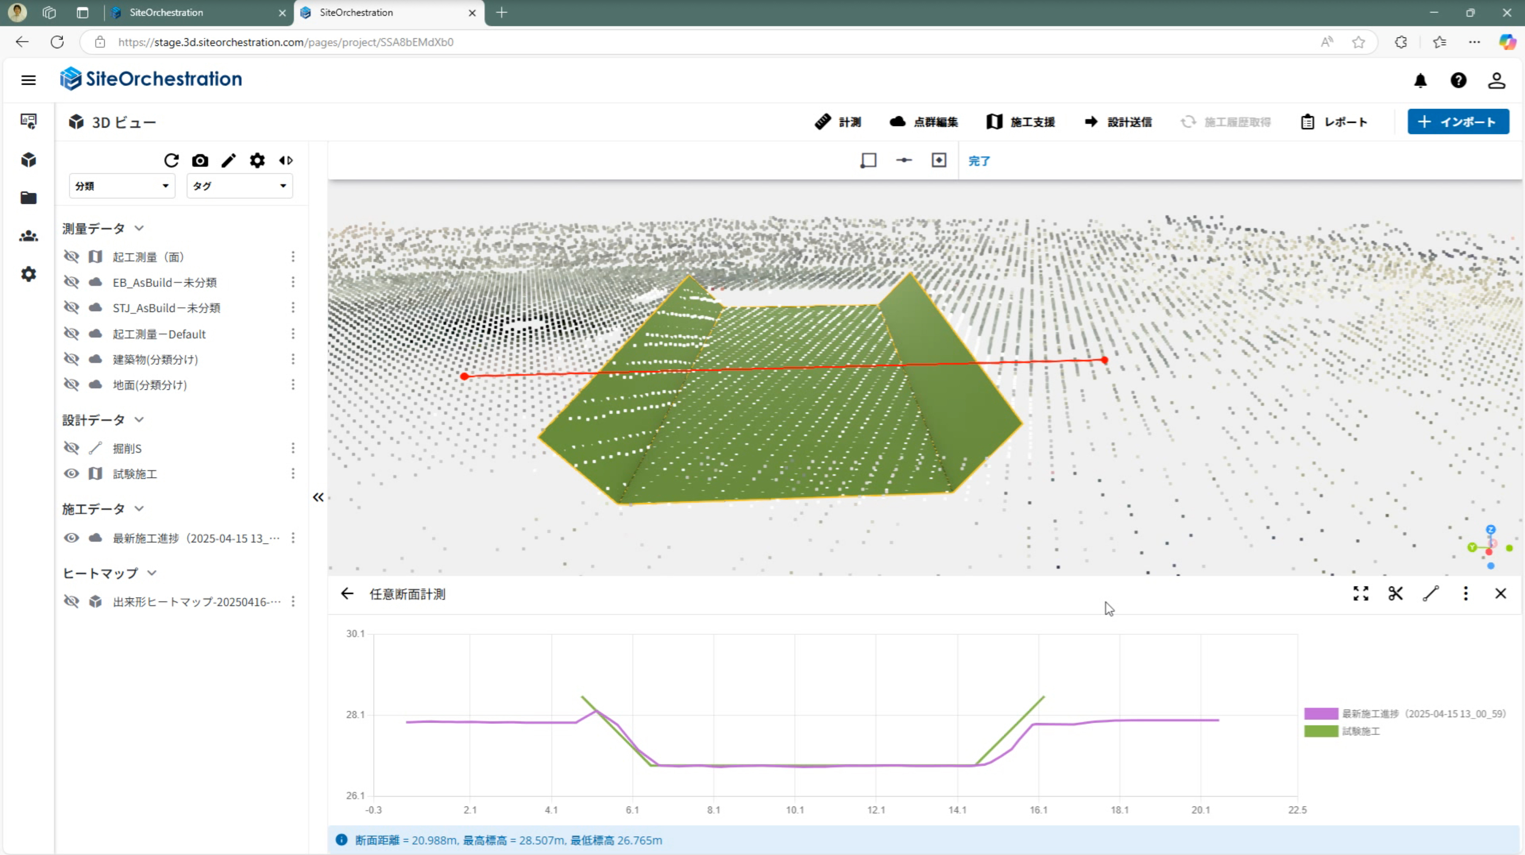The image size is (1525, 855).
Task: Select the area measurement square tool
Action: pyautogui.click(x=868, y=160)
